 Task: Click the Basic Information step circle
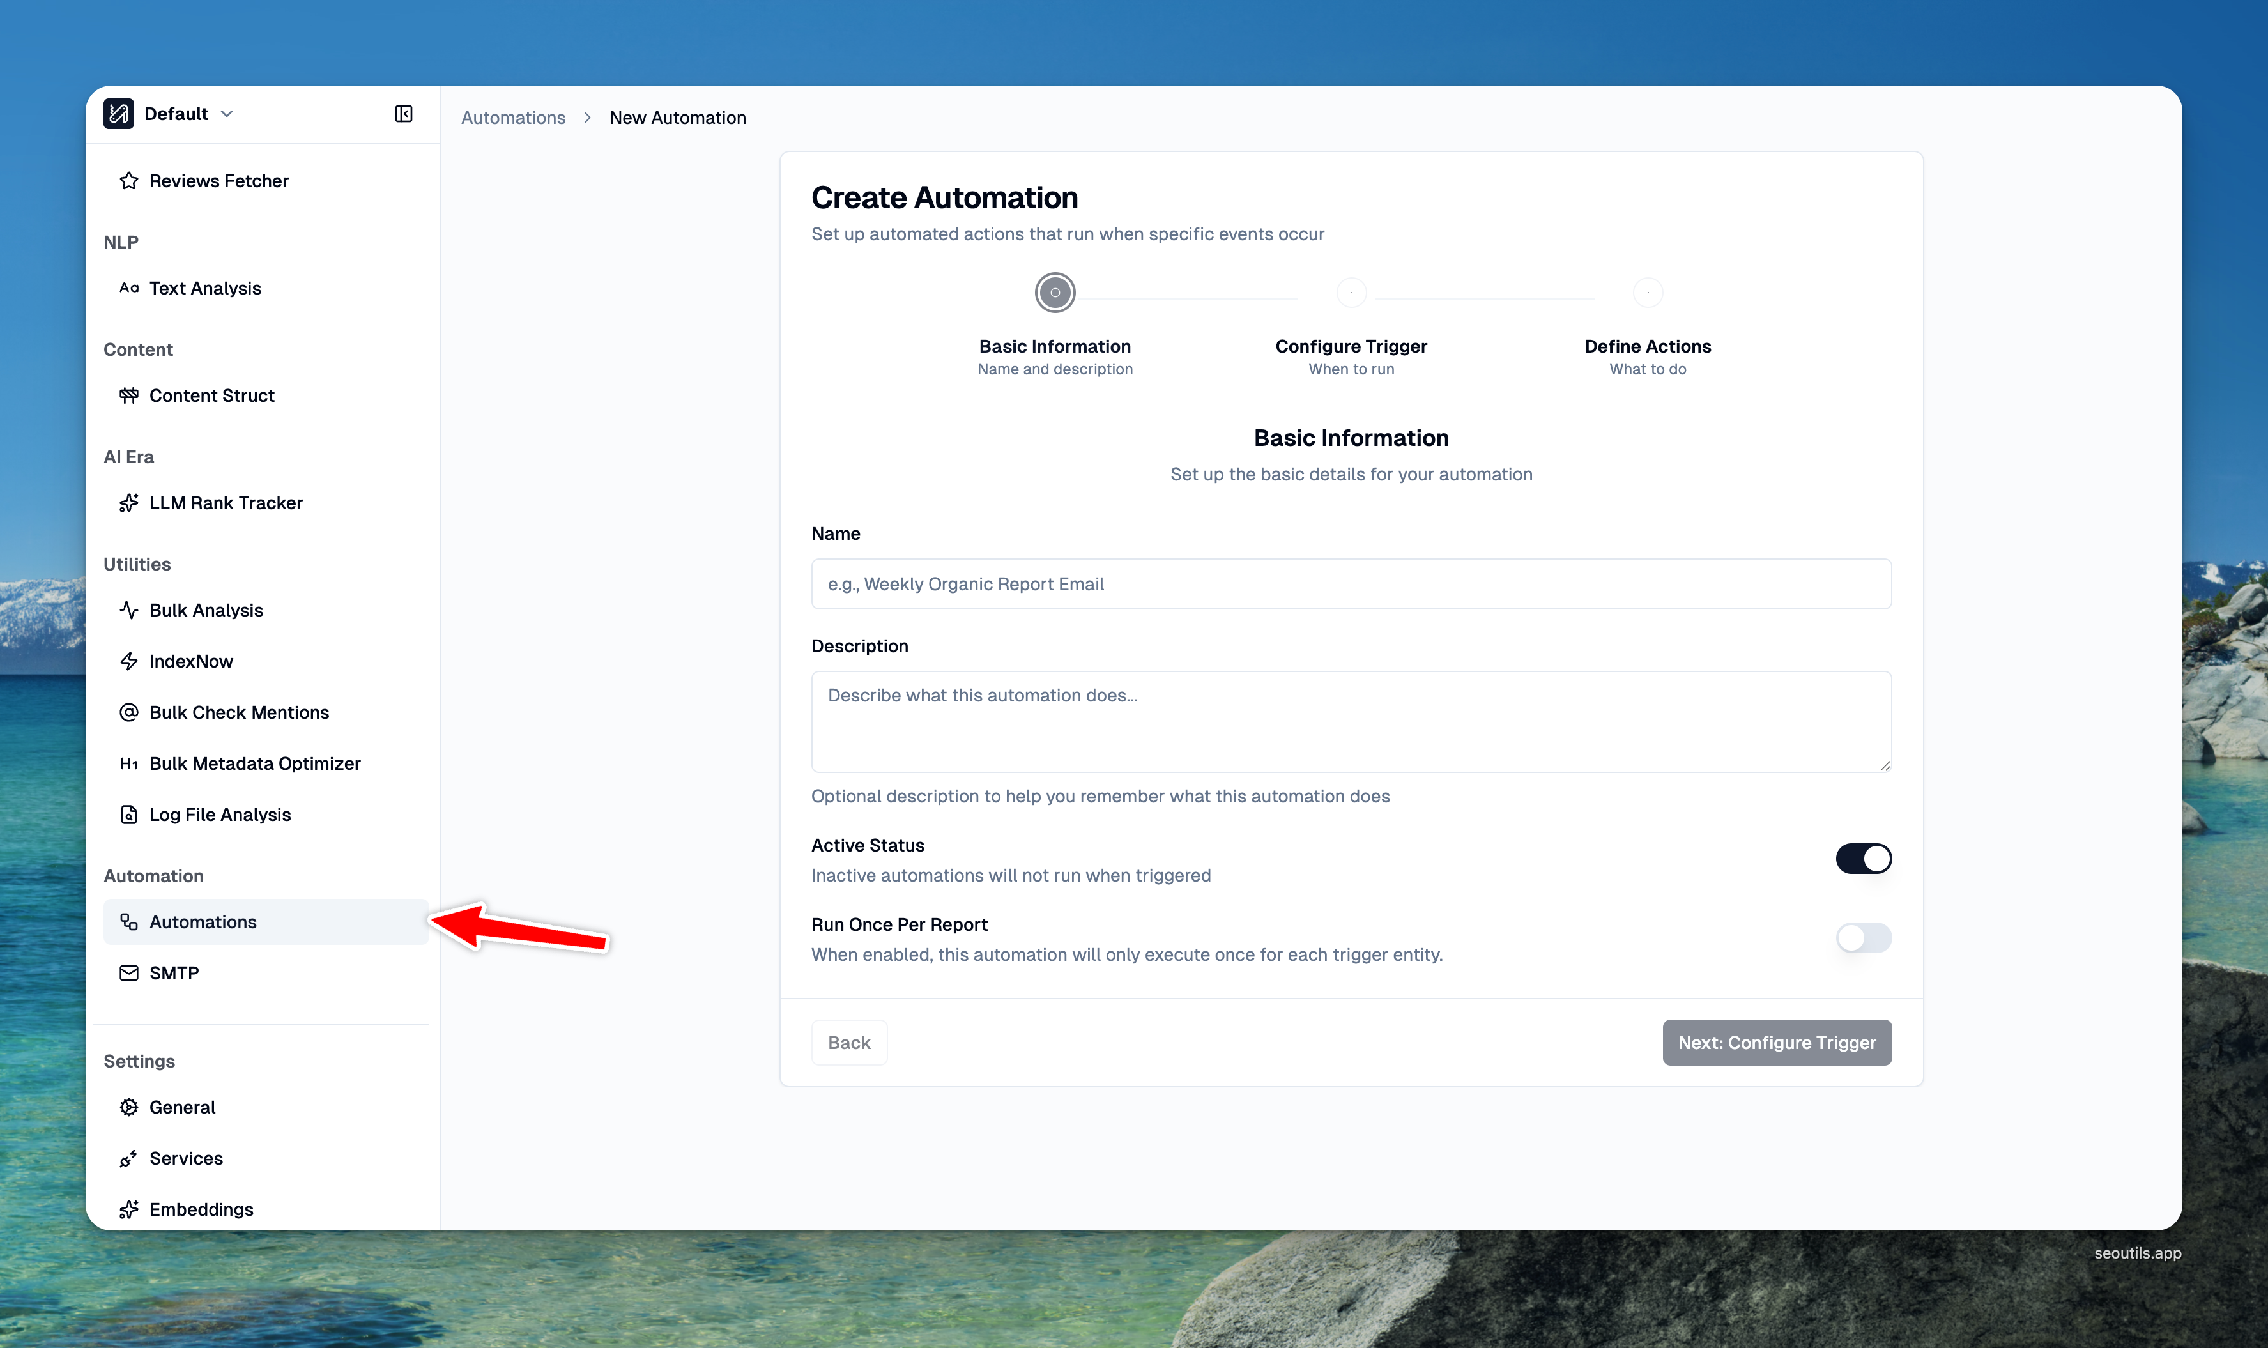click(x=1055, y=293)
